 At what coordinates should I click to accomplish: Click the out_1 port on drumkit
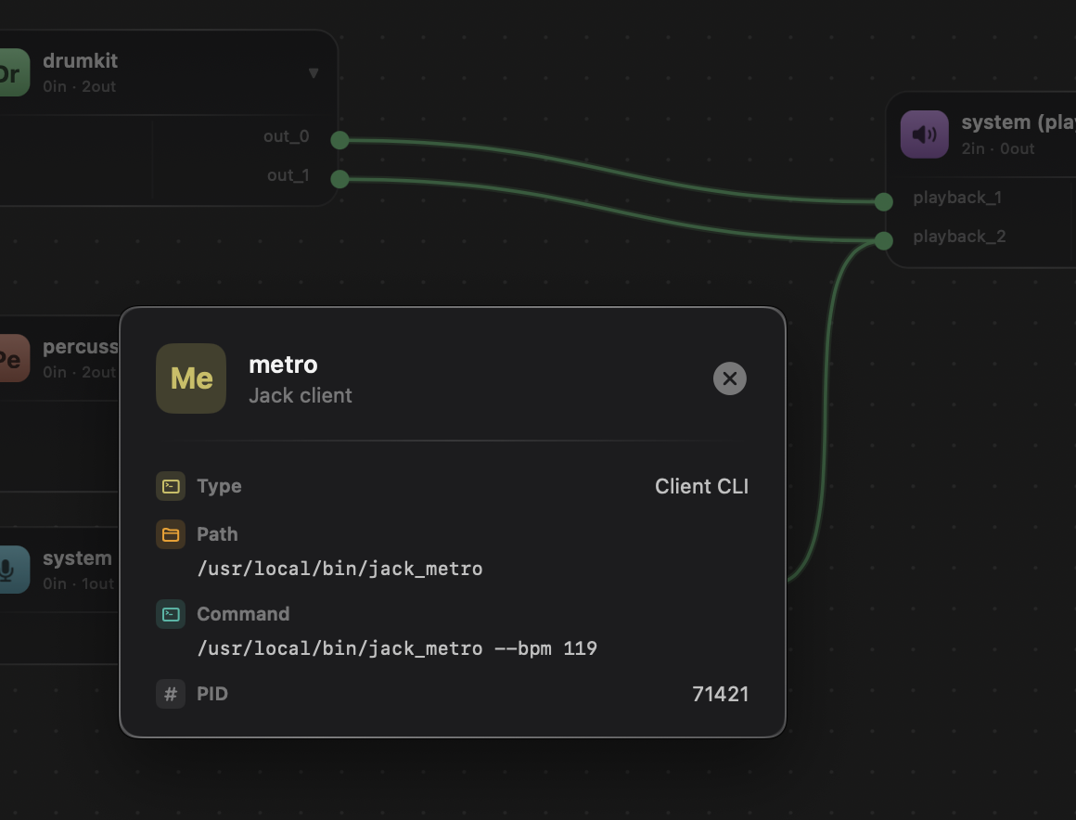point(339,179)
